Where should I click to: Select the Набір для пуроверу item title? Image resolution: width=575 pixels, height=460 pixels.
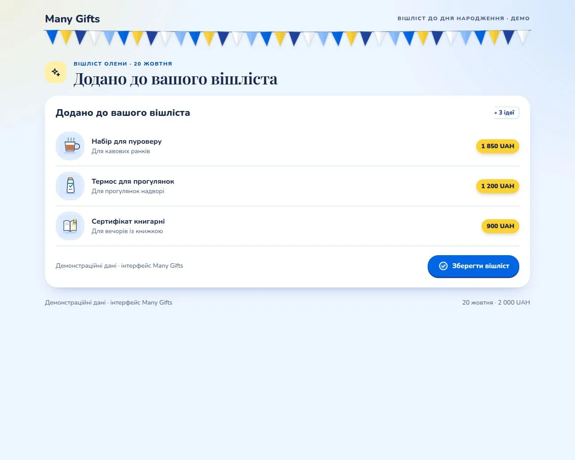pyautogui.click(x=127, y=142)
